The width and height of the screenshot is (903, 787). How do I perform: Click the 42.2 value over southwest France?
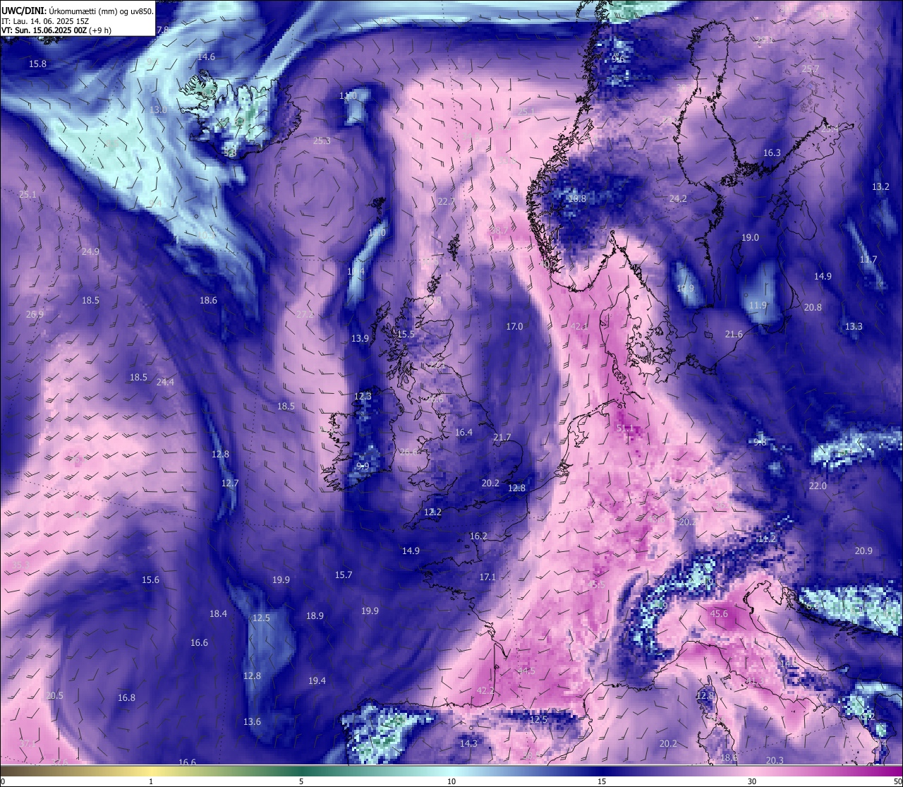tap(485, 690)
